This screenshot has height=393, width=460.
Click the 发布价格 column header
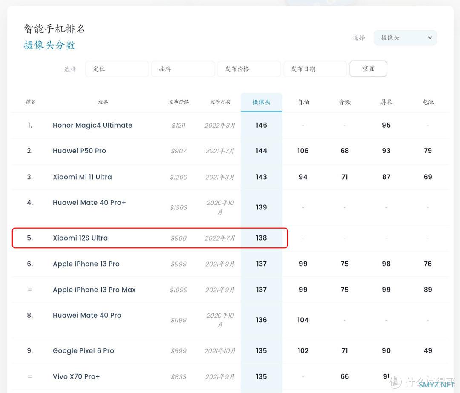pos(178,102)
